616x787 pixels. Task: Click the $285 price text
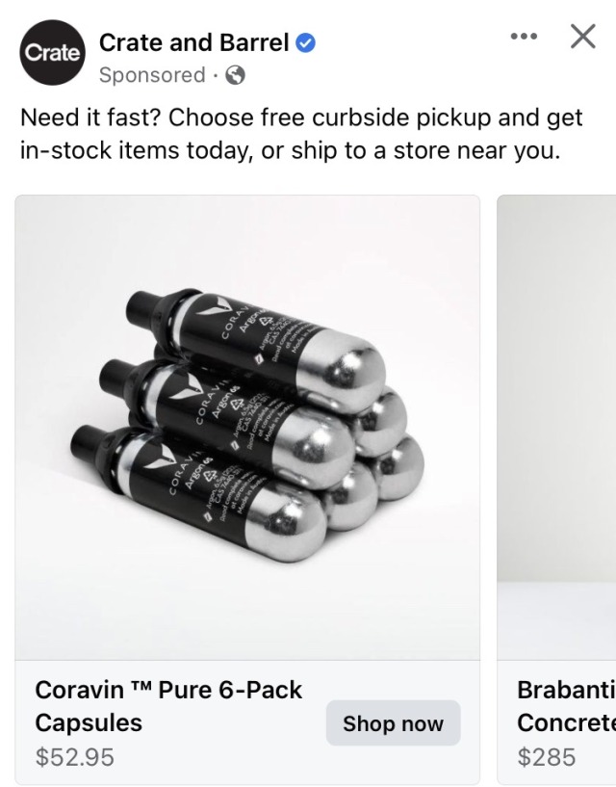(x=547, y=756)
